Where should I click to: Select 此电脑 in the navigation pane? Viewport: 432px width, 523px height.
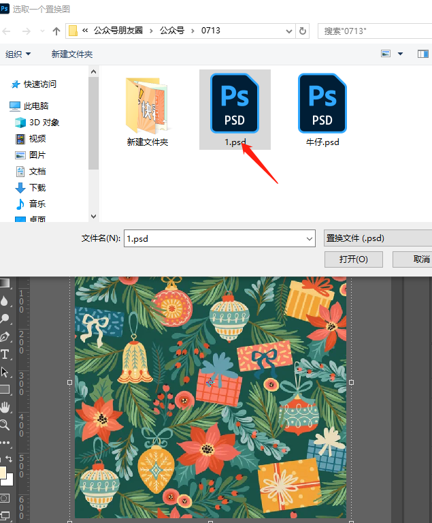coord(29,106)
